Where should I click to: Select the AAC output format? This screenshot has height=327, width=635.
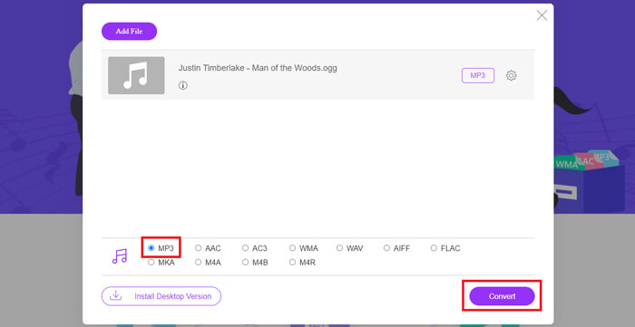tap(198, 248)
